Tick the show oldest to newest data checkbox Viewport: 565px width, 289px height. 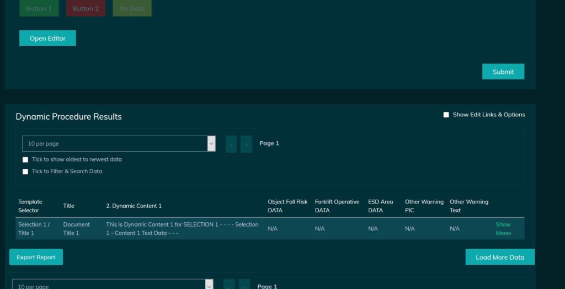[x=25, y=160]
